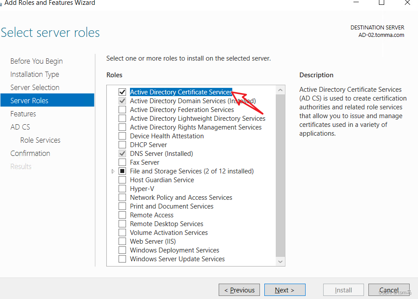Click the Next button

coord(285,290)
